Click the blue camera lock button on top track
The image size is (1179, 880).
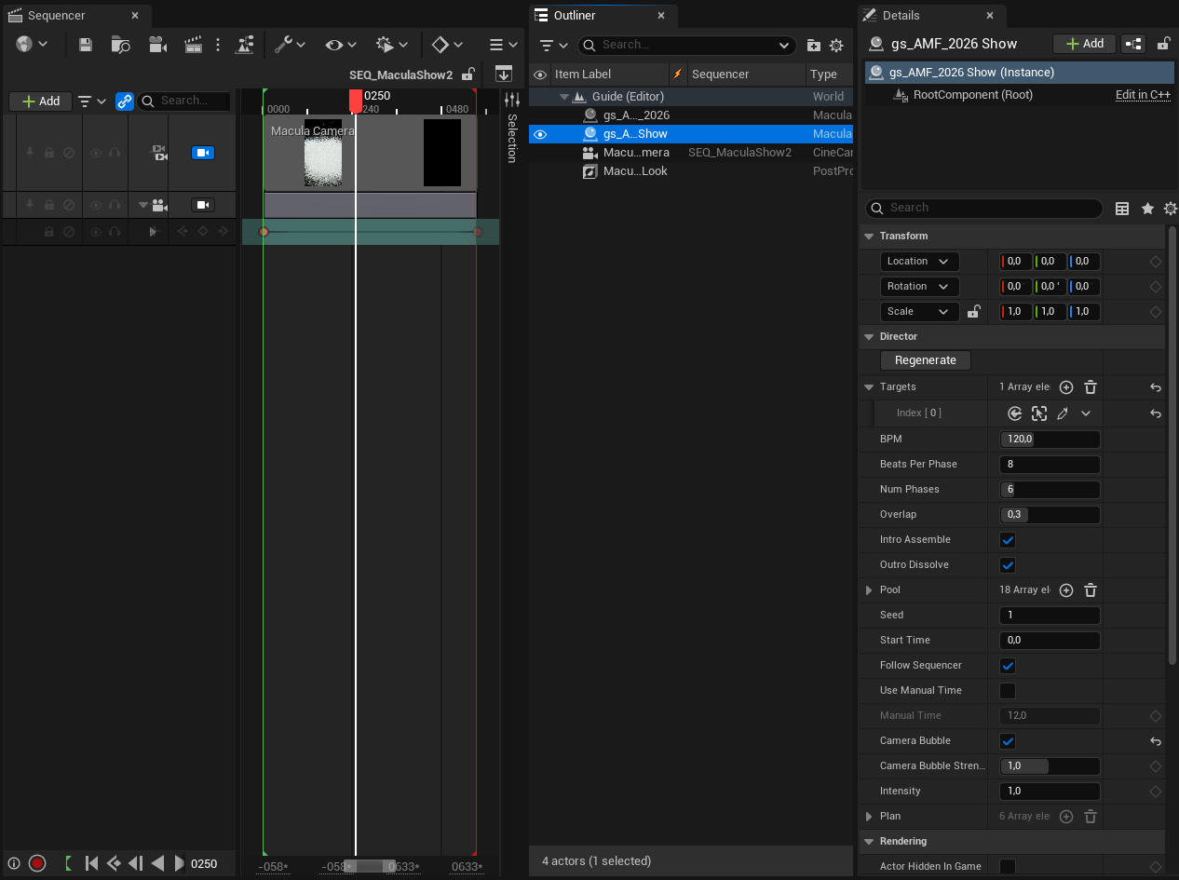click(203, 153)
